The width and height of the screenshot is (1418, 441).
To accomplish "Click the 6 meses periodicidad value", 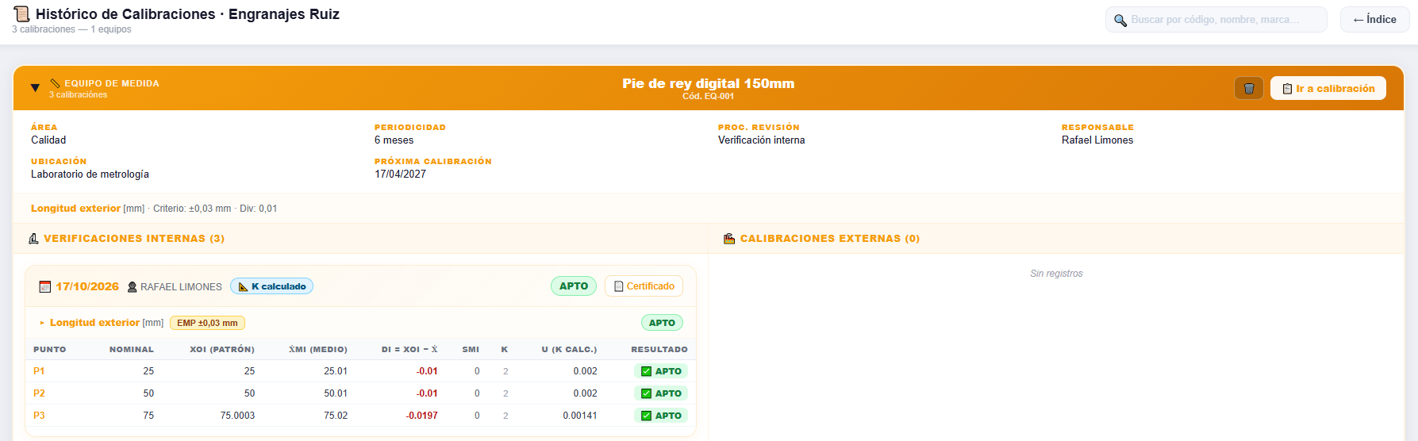I will [x=394, y=140].
